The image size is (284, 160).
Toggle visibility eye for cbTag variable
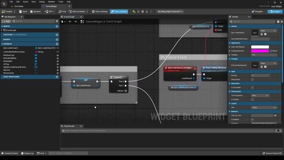58,64
